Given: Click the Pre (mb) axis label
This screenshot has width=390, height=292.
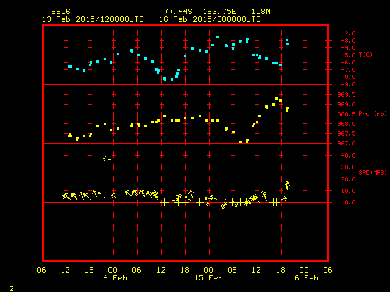Looking at the screenshot, I should (x=372, y=114).
